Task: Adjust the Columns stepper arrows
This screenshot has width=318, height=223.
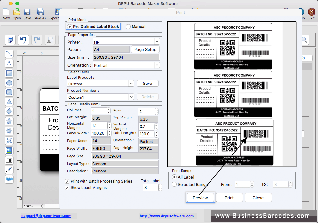Action: [x=108, y=111]
